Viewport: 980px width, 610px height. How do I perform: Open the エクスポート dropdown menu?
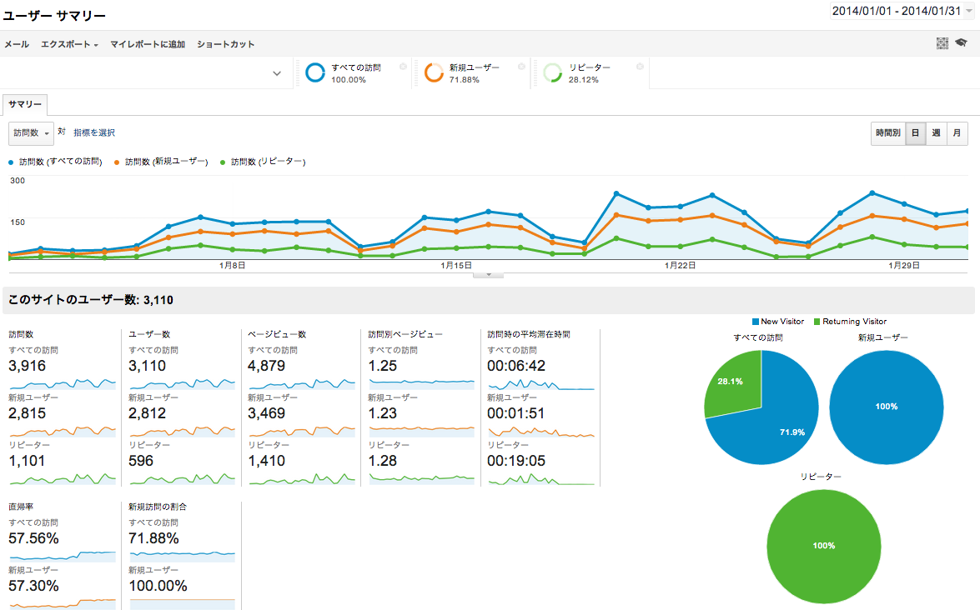click(x=69, y=44)
